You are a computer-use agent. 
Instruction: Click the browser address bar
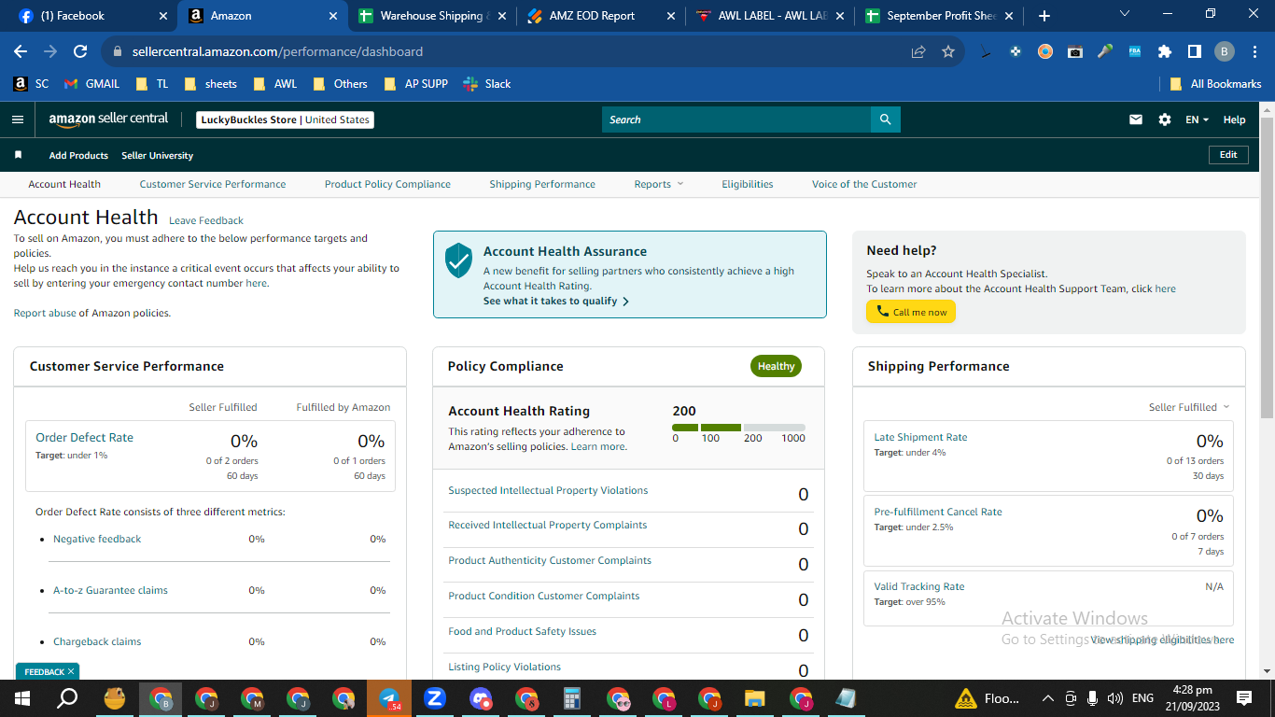coord(511,51)
